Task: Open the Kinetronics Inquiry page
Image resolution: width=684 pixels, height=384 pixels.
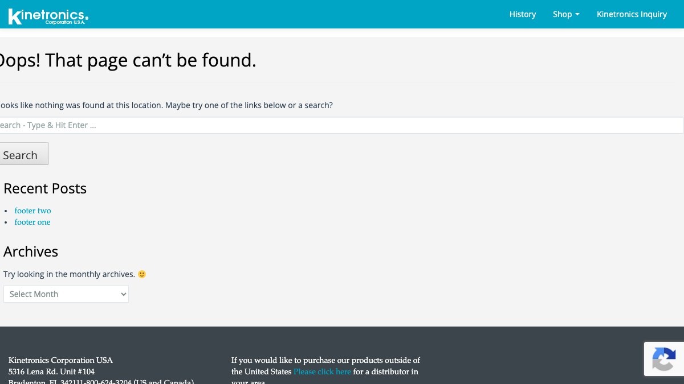Action: [632, 14]
